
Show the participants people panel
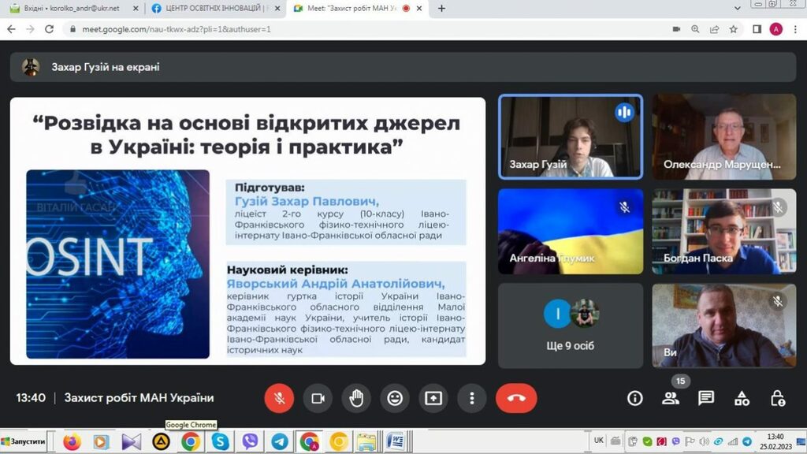coord(671,398)
